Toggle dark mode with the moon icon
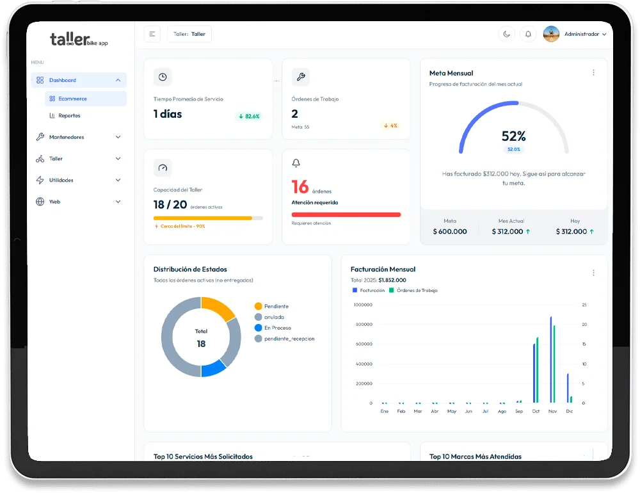This screenshot has height=493, width=640. [507, 34]
